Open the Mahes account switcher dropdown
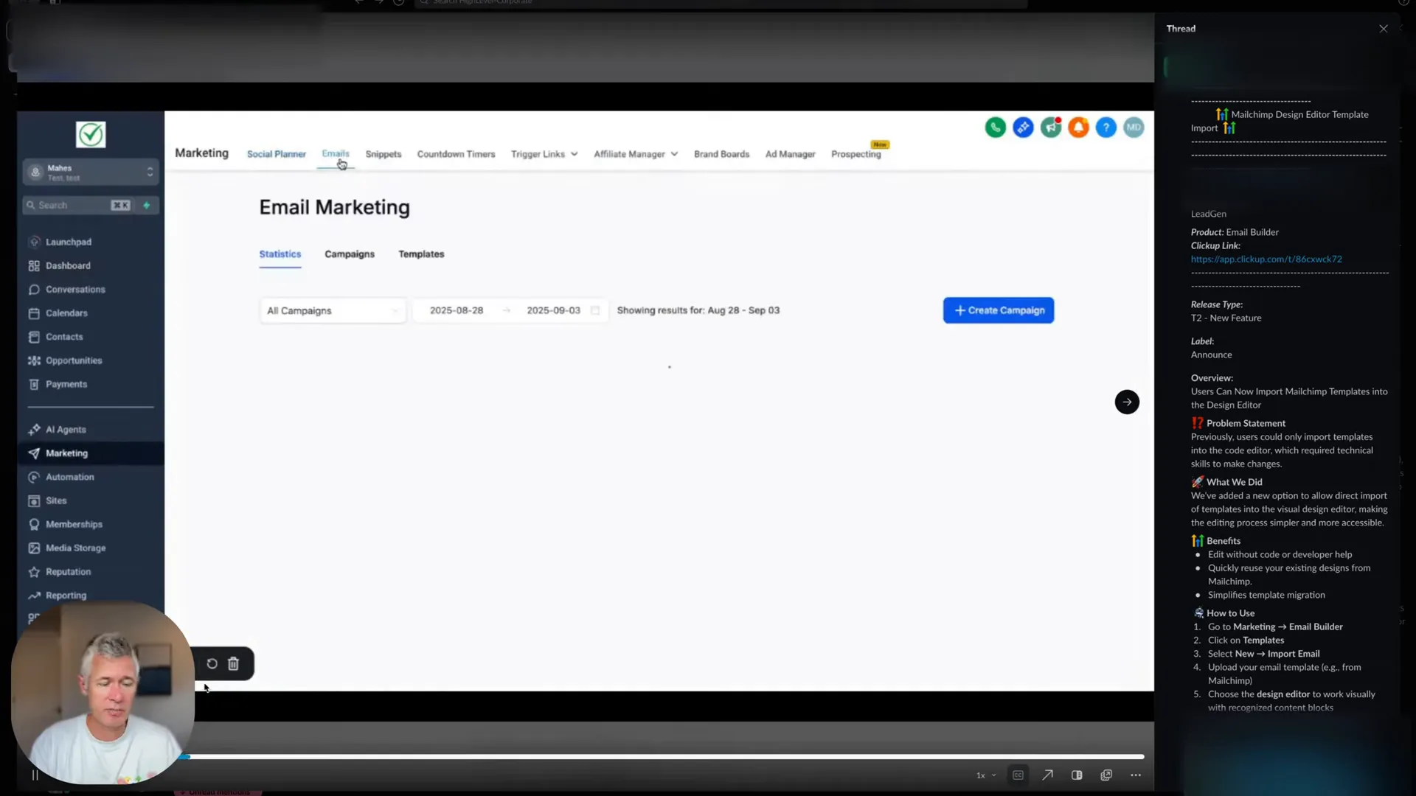Viewport: 1416px width, 796px height. (x=91, y=172)
